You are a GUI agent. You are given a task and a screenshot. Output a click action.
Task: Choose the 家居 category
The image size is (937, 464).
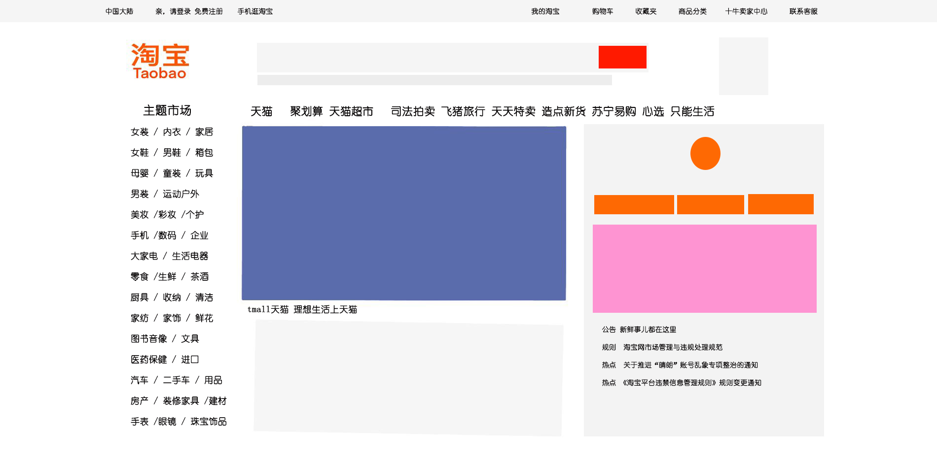tap(204, 132)
